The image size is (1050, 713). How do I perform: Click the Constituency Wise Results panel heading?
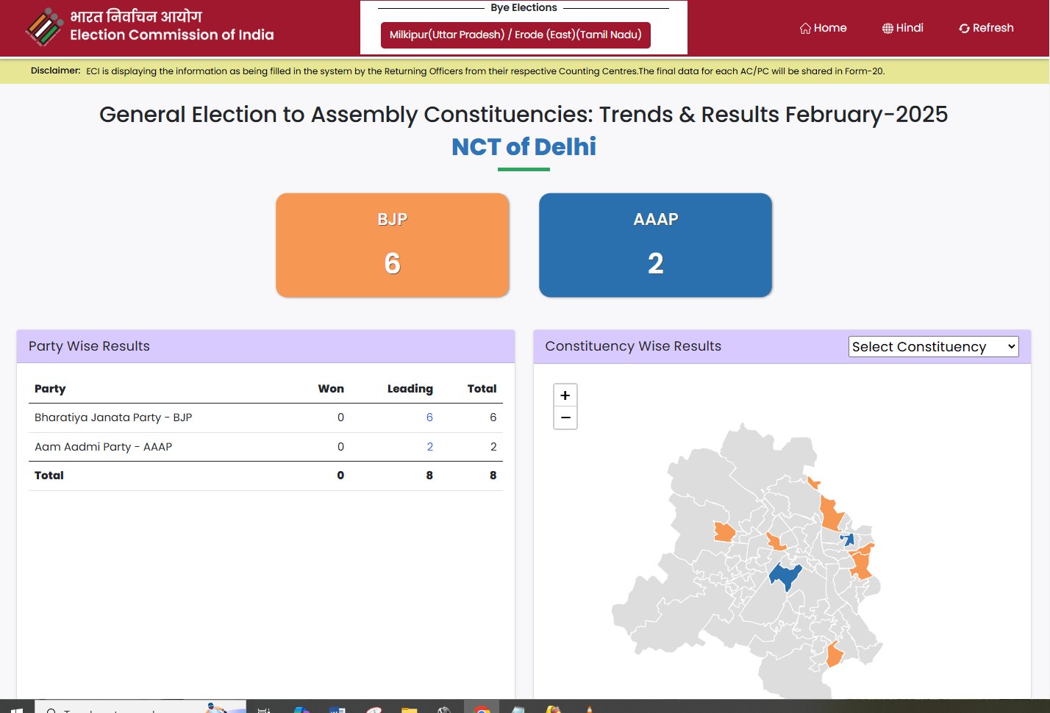(633, 346)
